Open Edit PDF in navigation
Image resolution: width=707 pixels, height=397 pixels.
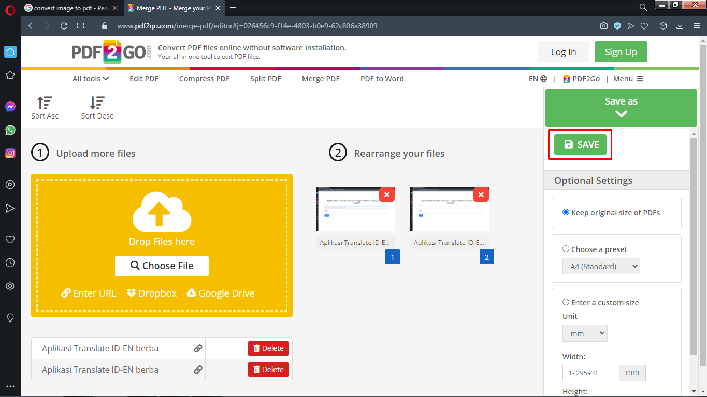(144, 79)
